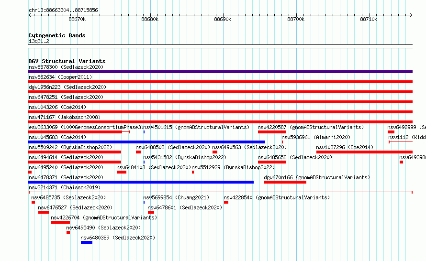Select the nsv4501615 gnomAD variant label
This screenshot has width=426, height=261.
(x=196, y=127)
